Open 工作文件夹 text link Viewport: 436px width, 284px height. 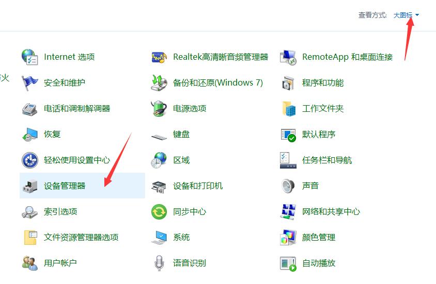(x=323, y=108)
